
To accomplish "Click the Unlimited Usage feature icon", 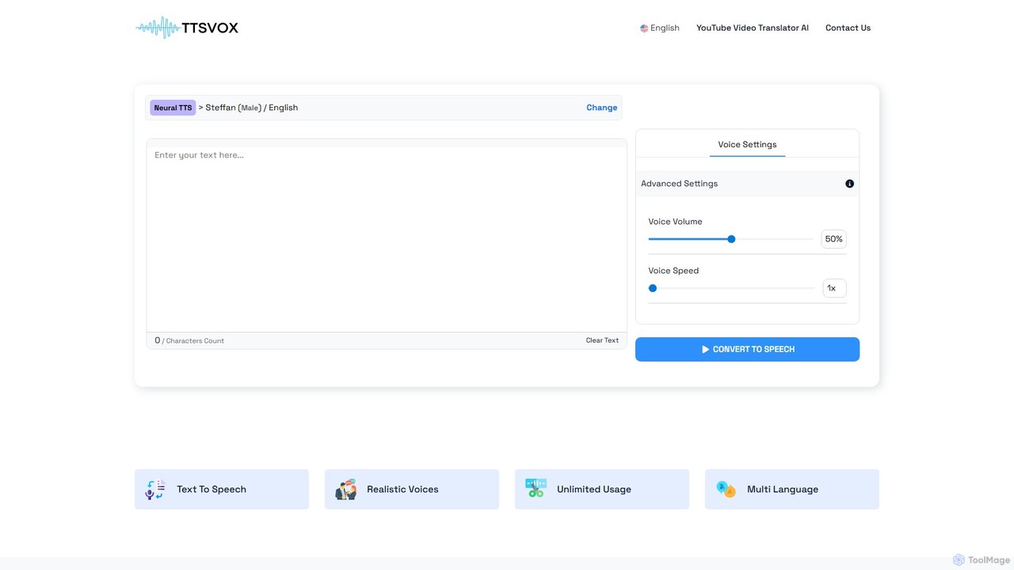I will coord(536,489).
